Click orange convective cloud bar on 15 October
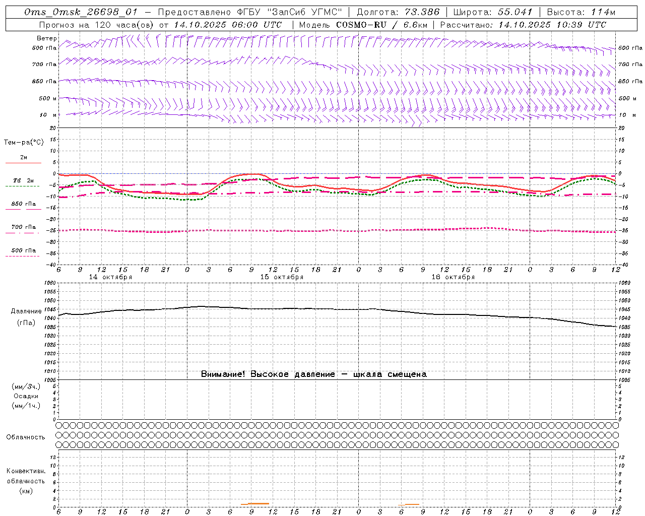 tap(255, 503)
